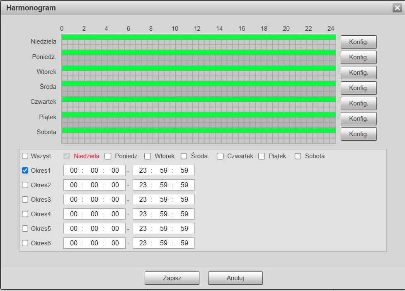This screenshot has width=405, height=291.
Task: Click Okres5 start hour field
Action: pos(74,228)
